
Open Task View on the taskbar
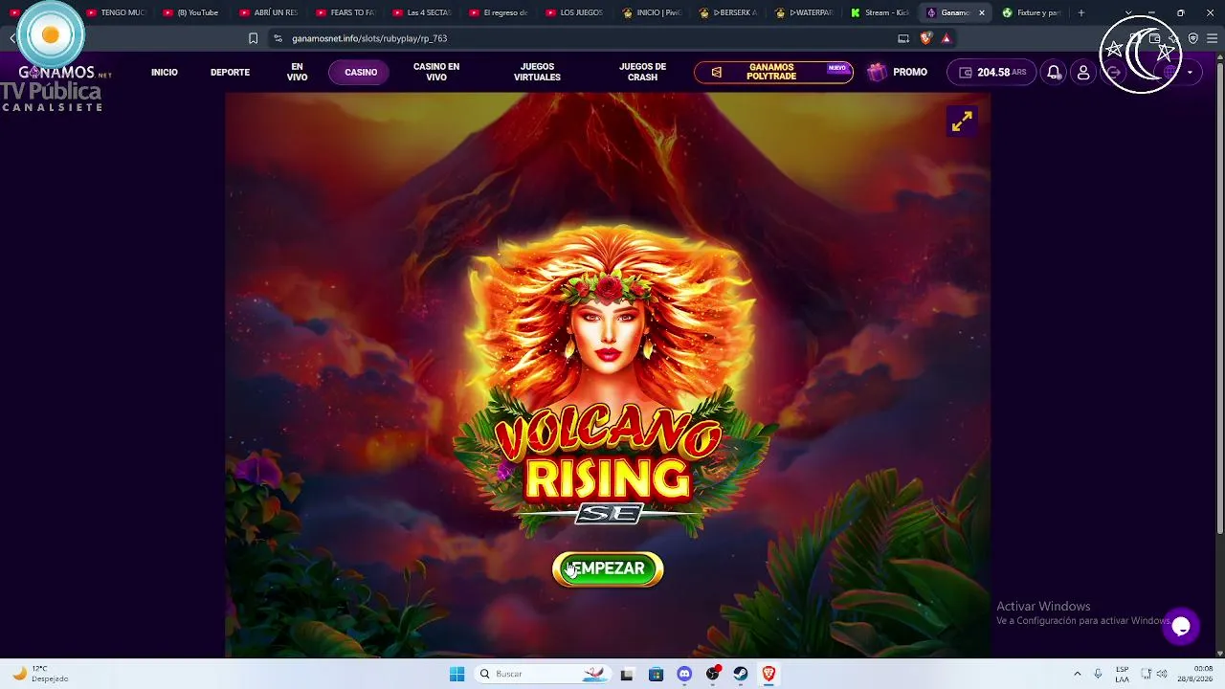pos(627,674)
